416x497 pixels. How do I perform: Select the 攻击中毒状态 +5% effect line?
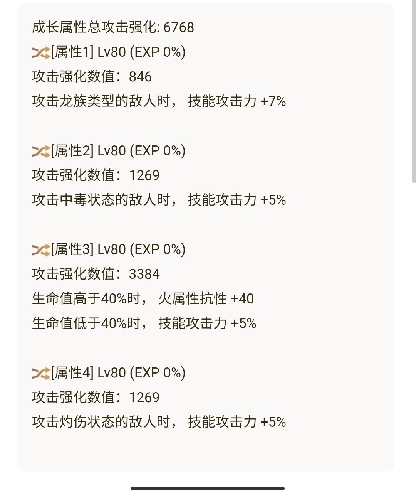[159, 200]
